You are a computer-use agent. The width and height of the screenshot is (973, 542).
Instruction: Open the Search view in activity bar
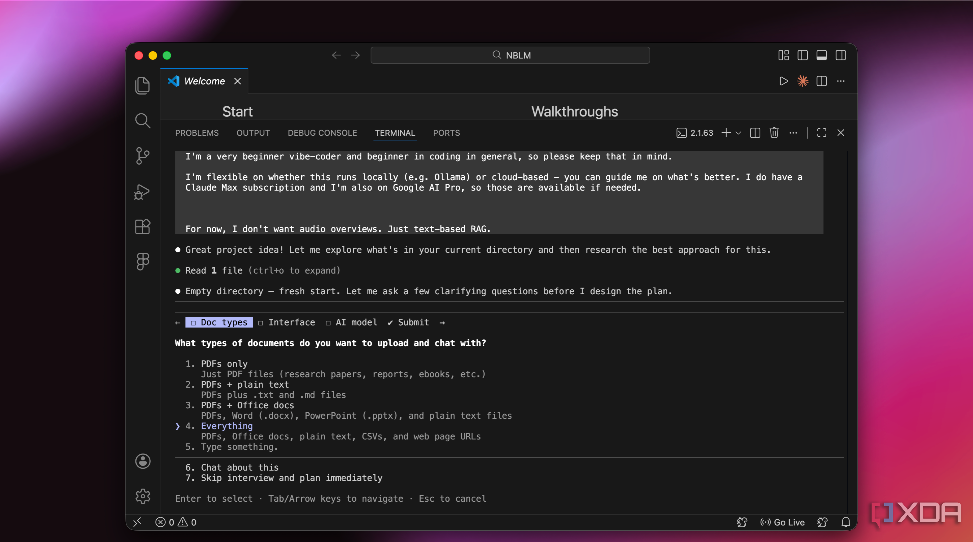pos(142,121)
